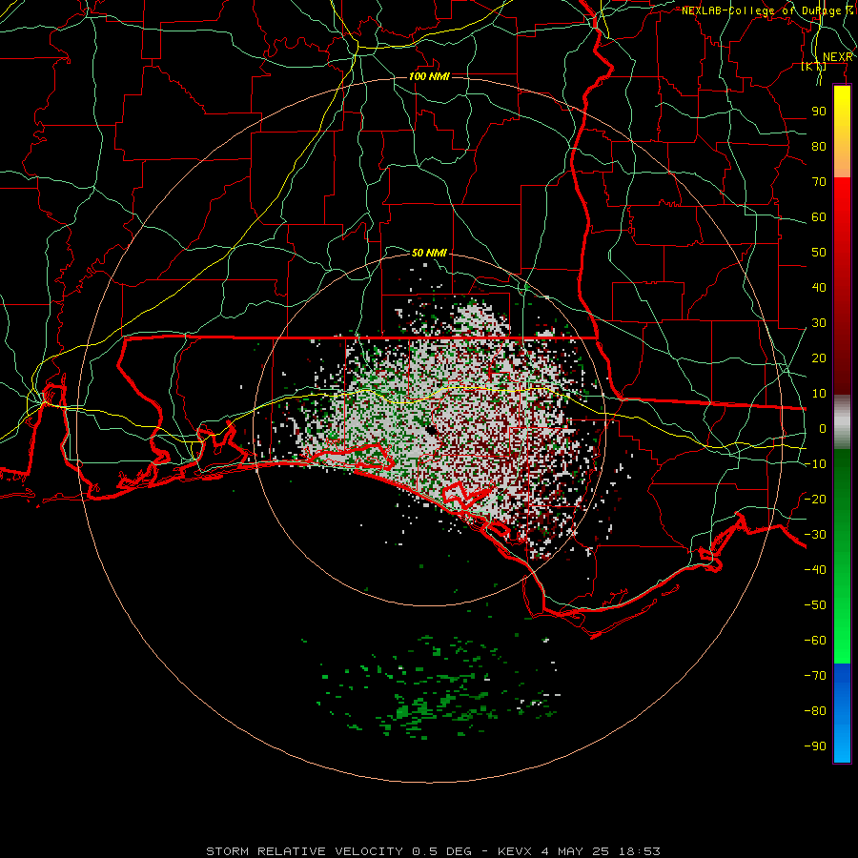Click the 0 value on the velocity scale

pos(823,428)
